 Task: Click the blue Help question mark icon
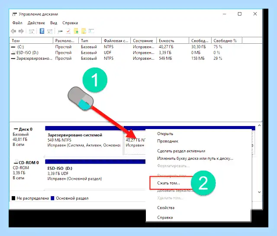[x=42, y=31]
